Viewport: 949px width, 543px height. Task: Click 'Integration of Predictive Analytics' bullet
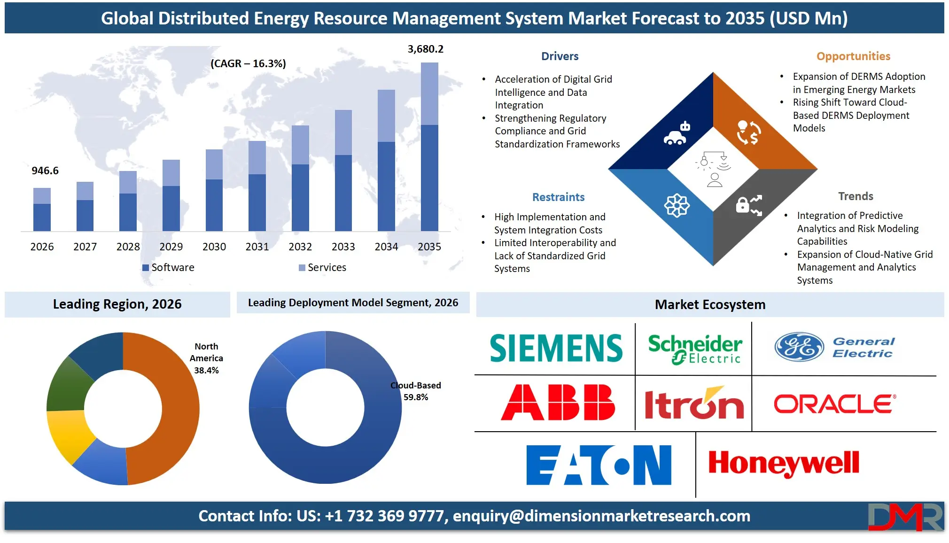(858, 229)
